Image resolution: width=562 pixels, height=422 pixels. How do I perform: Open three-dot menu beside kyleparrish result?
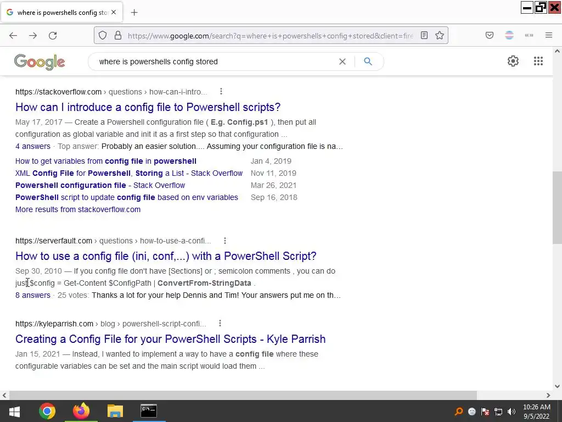[x=220, y=323]
